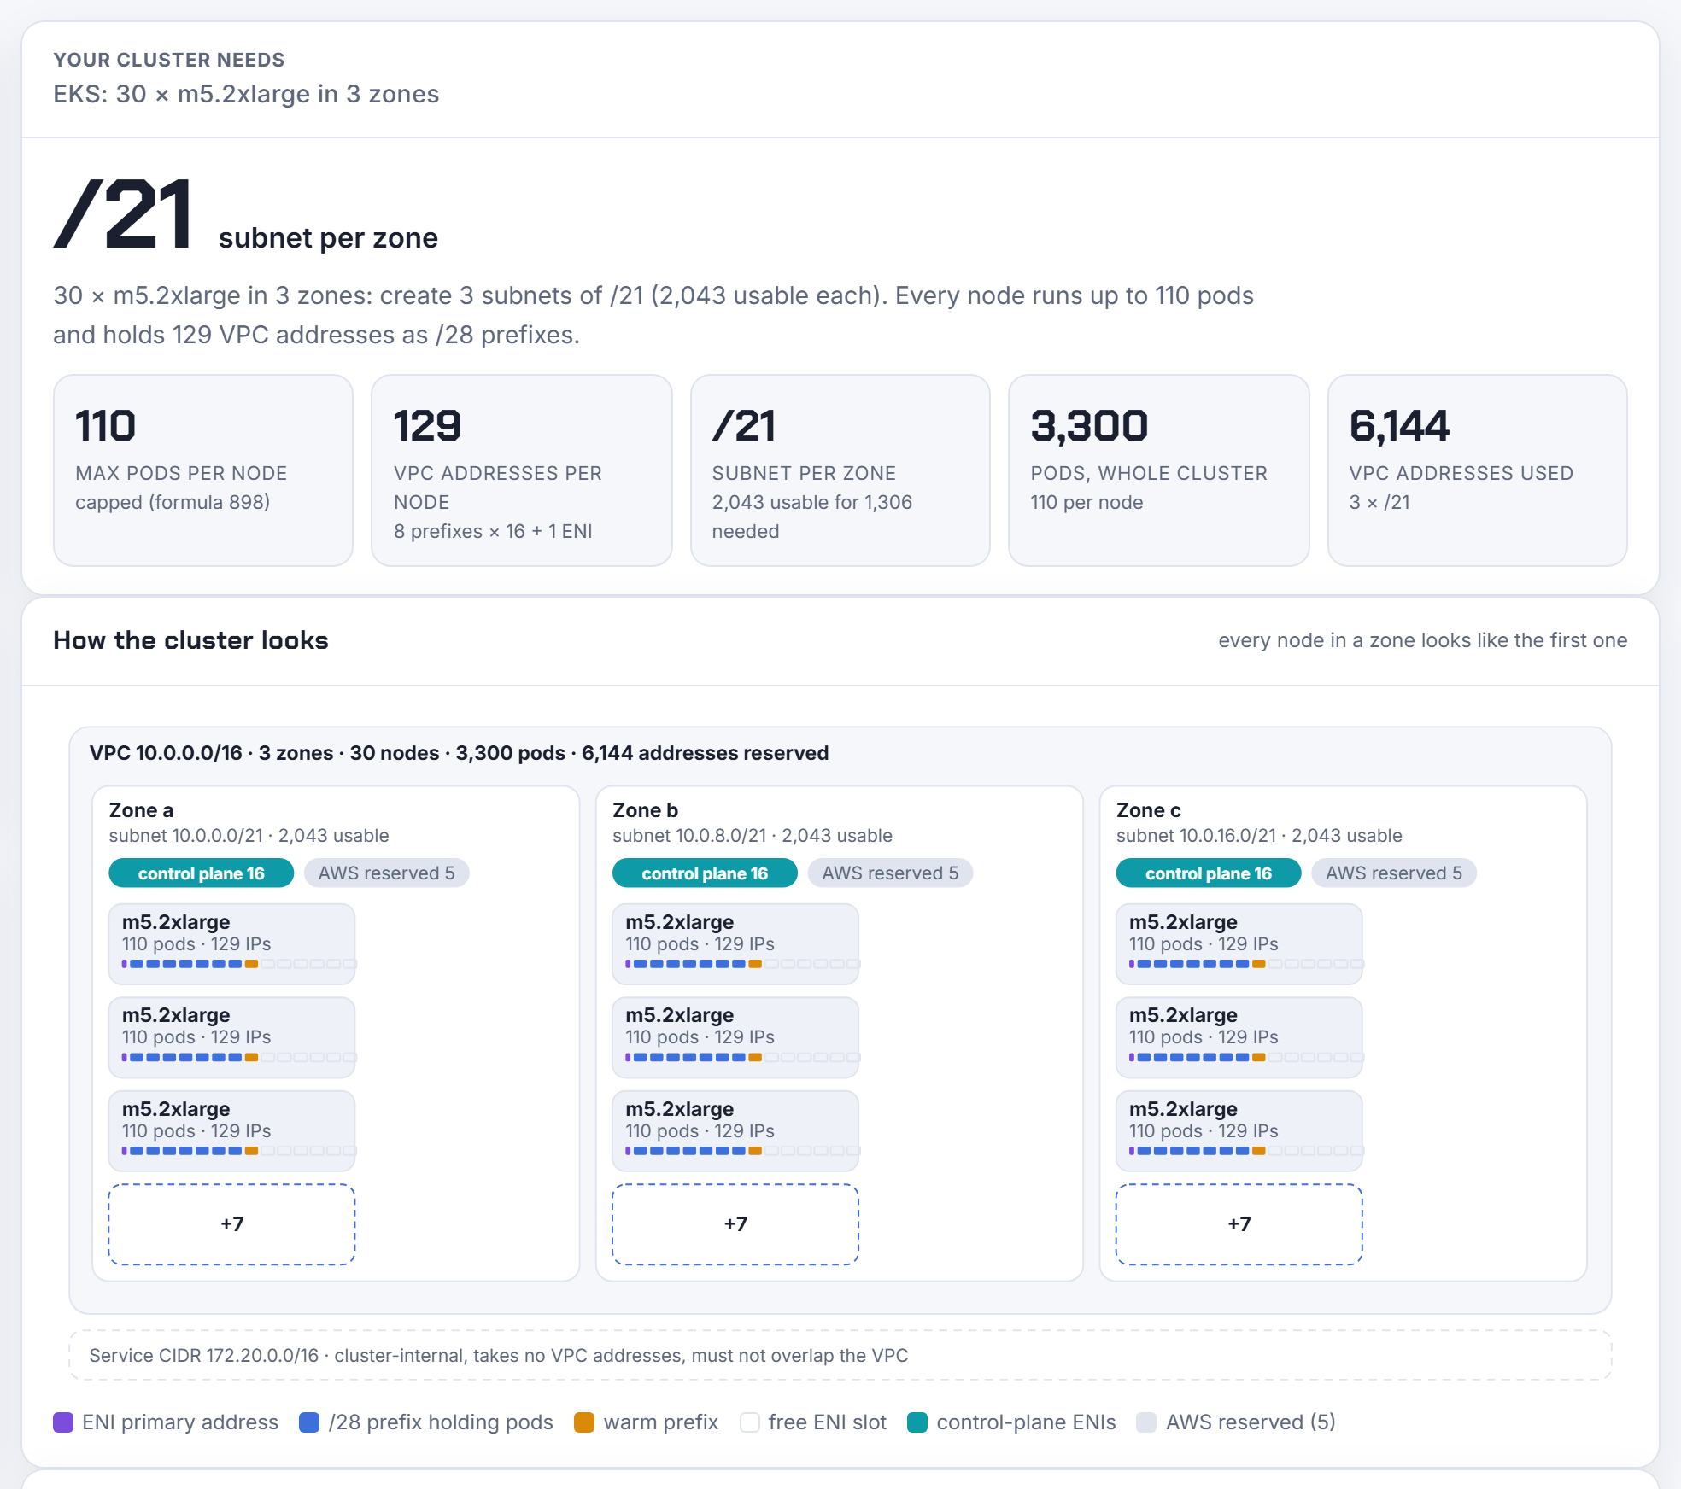Select the first m5.2xlarge node in Zone c
1681x1489 pixels.
(1239, 944)
